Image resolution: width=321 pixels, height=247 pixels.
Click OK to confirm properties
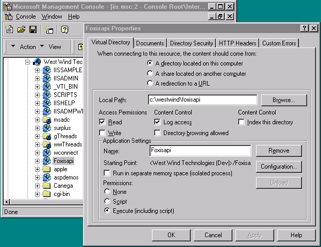(x=171, y=235)
